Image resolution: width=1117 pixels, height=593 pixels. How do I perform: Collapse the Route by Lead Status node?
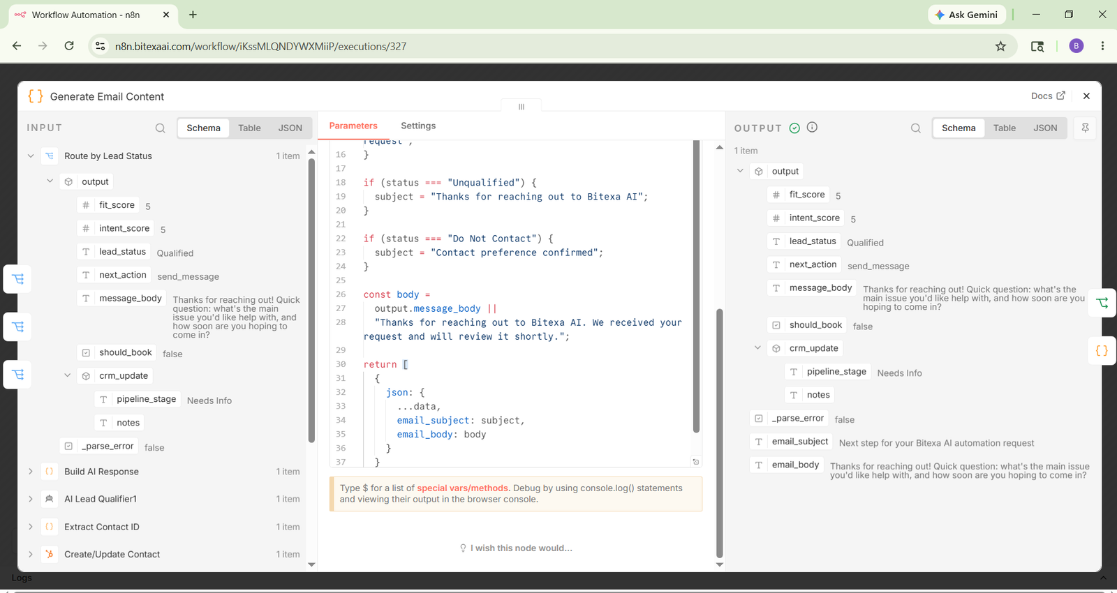pyautogui.click(x=31, y=156)
